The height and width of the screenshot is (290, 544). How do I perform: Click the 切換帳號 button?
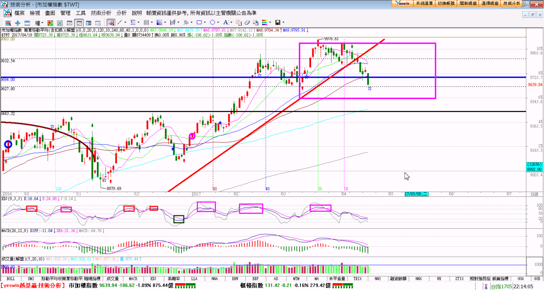[446, 3]
